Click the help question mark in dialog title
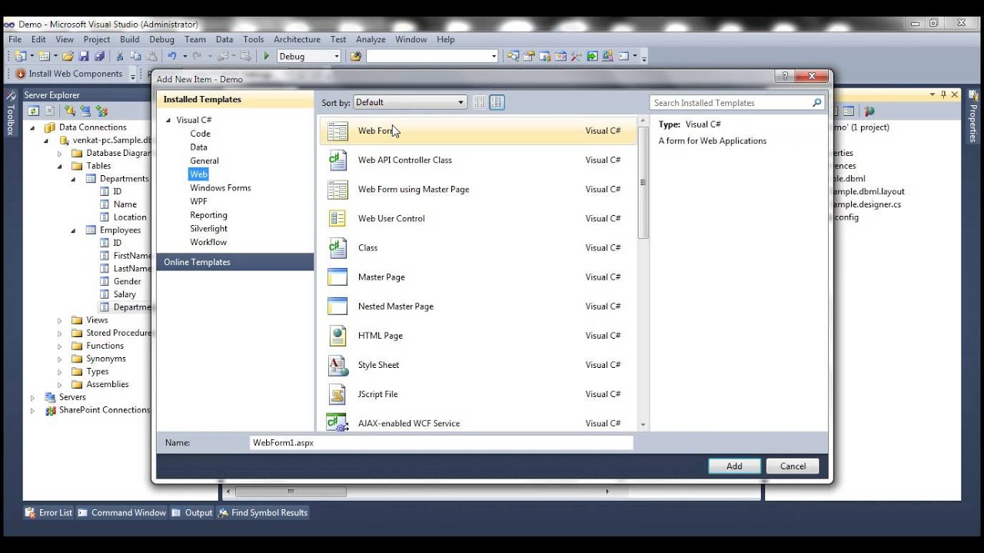This screenshot has width=984, height=553. click(784, 76)
